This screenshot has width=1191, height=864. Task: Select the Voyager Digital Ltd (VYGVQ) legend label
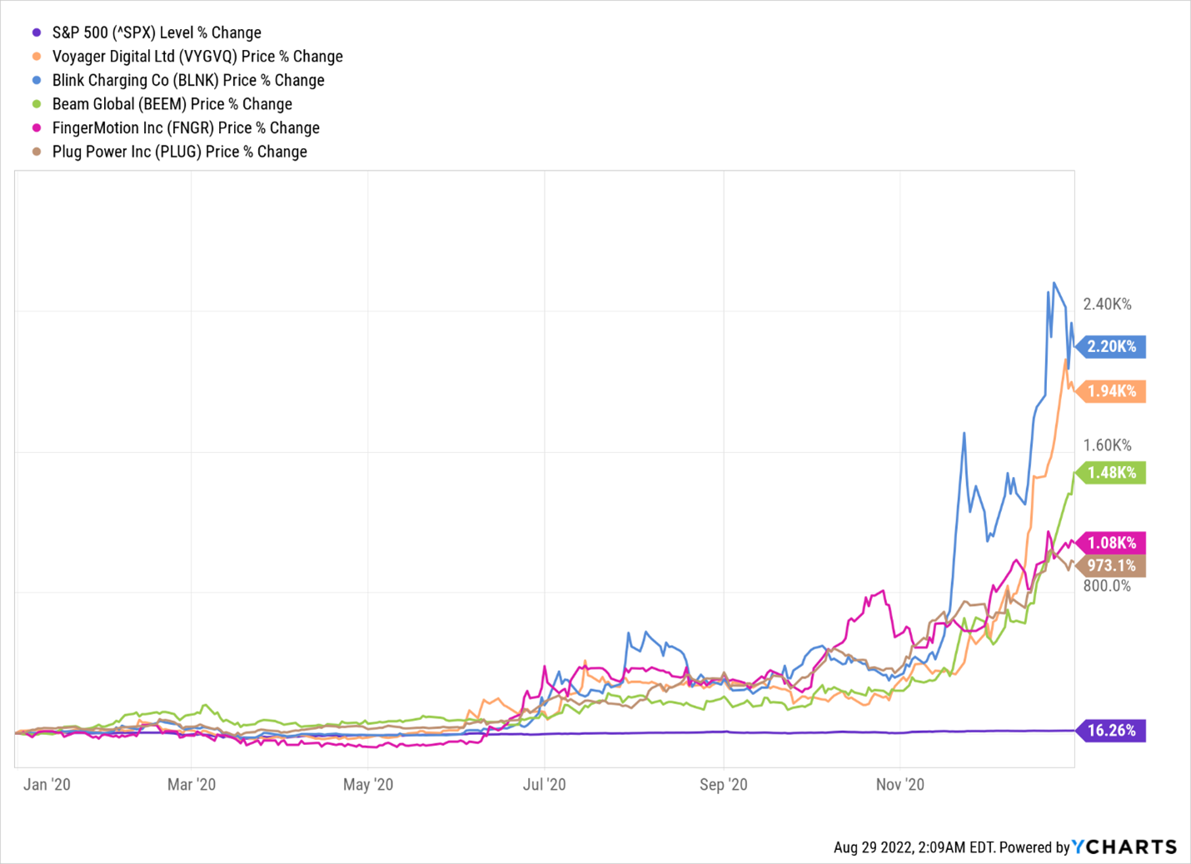(x=197, y=57)
